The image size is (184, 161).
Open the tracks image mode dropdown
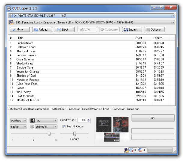(x=18, y=127)
